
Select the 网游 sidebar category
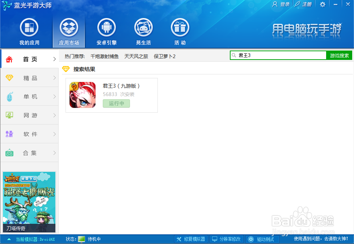coord(30,115)
